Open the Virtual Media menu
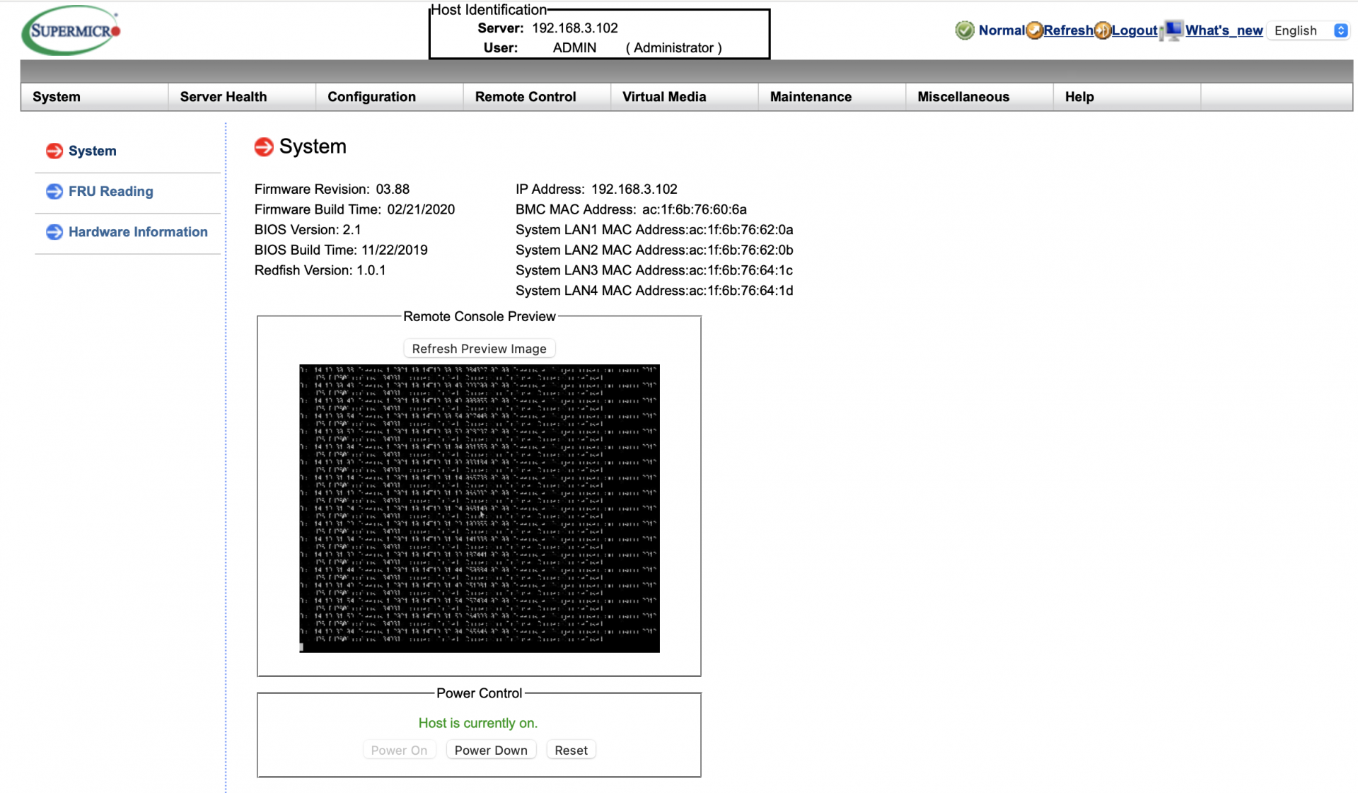Viewport: 1358px width, 793px height. point(664,97)
